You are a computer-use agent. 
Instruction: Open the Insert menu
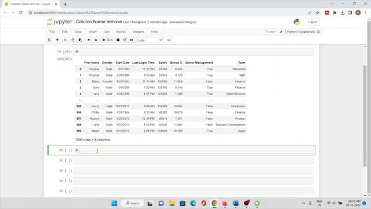[x=93, y=32]
